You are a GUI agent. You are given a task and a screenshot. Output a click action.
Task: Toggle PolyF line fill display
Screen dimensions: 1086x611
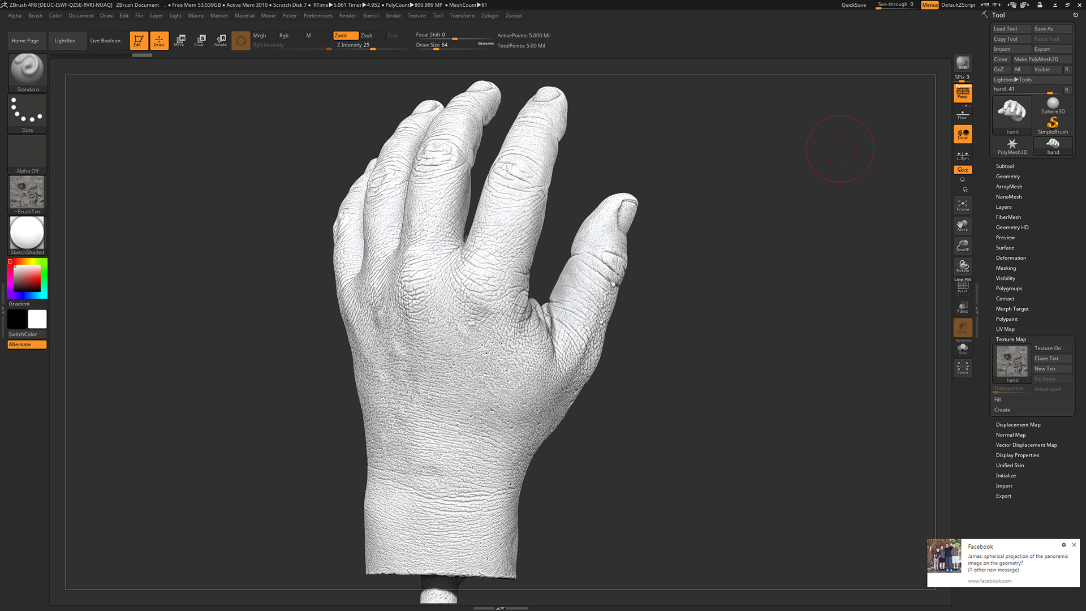962,286
